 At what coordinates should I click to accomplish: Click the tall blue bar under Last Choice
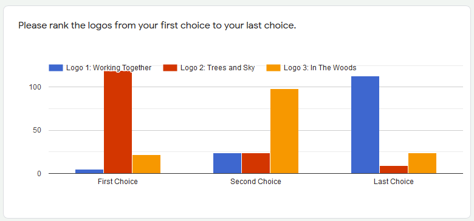click(x=365, y=125)
